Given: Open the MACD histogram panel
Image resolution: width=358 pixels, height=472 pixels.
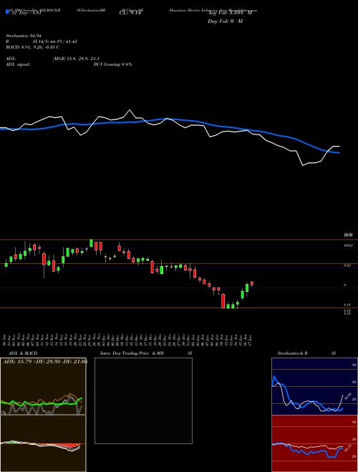Looking at the screenshot, I should coord(43,443).
